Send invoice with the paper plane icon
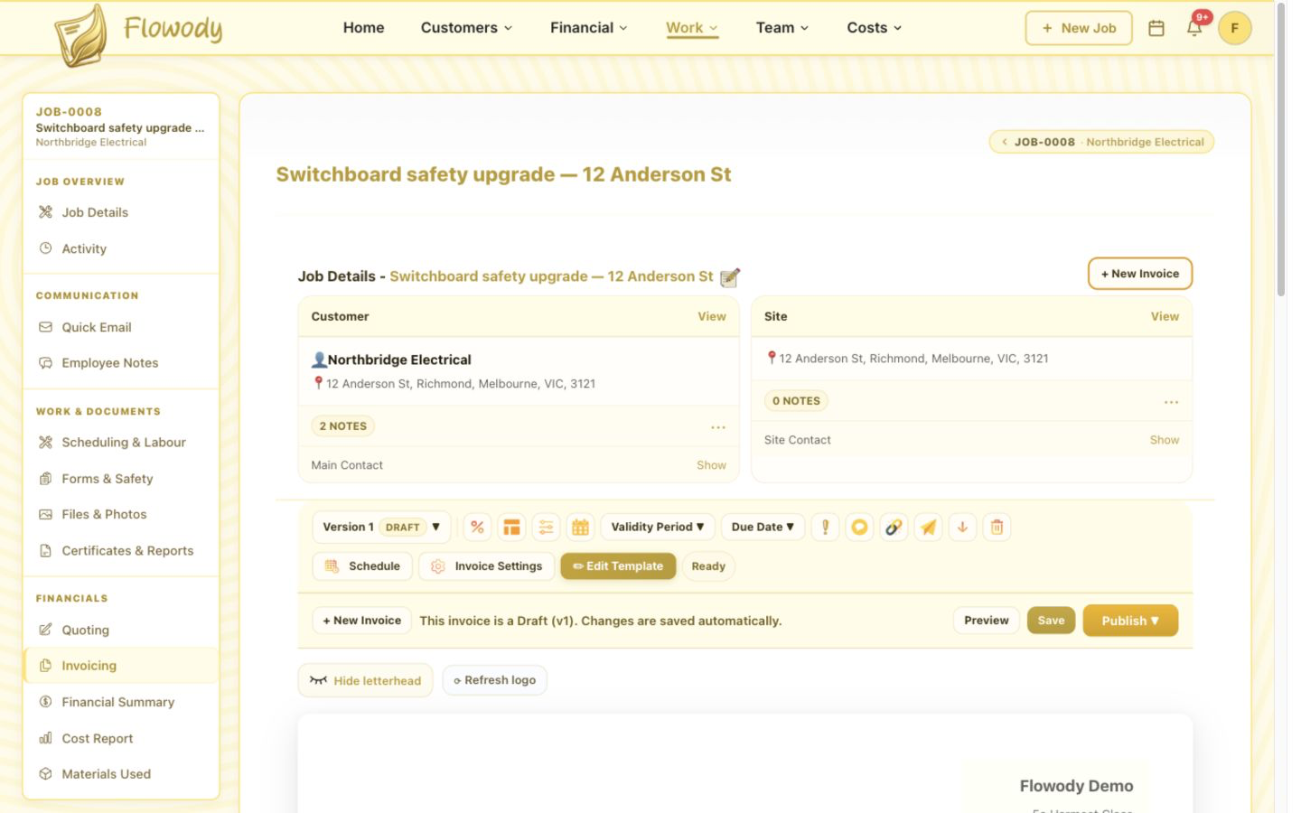Viewport: 1301px width, 813px height. click(x=928, y=527)
